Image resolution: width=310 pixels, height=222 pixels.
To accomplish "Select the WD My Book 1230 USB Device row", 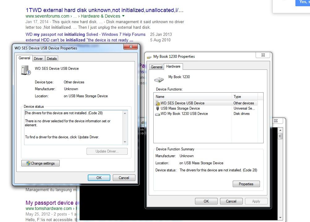I will click(206, 114).
